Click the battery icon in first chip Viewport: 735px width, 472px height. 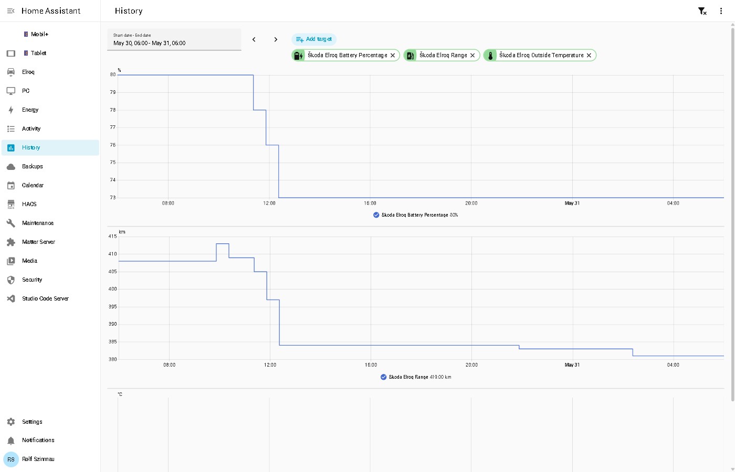pos(298,55)
